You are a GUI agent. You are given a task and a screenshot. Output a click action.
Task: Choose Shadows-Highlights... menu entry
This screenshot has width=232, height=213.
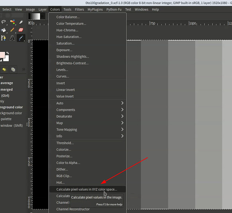tap(88, 57)
